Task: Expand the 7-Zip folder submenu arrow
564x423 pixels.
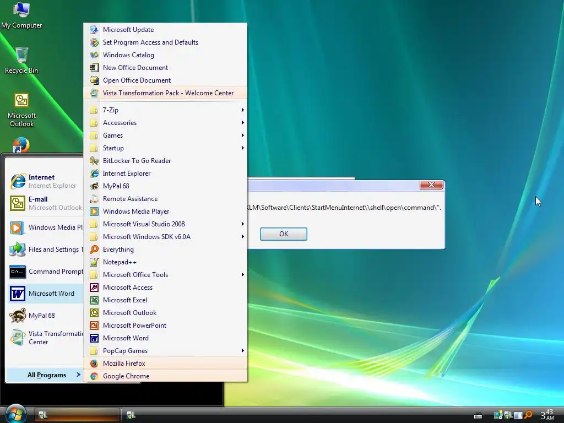Action: pos(243,110)
